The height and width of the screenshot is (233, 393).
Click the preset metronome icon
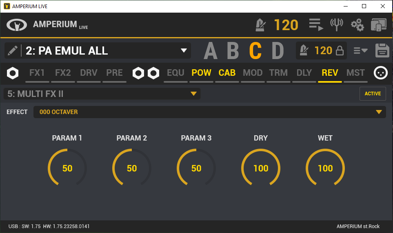(304, 50)
